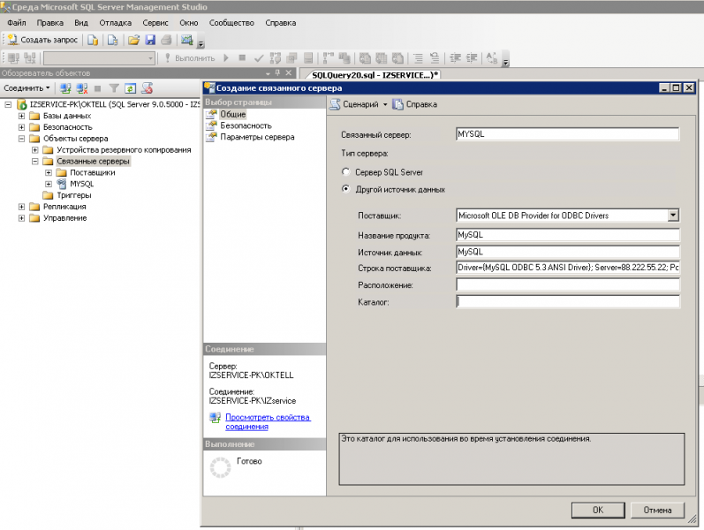Click the Отмена button
This screenshot has width=704, height=530.
point(657,511)
